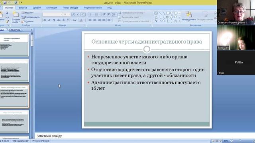255x143 pixels.
Task: Click the Copy icon in clipboard group
Action: tap(7, 17)
